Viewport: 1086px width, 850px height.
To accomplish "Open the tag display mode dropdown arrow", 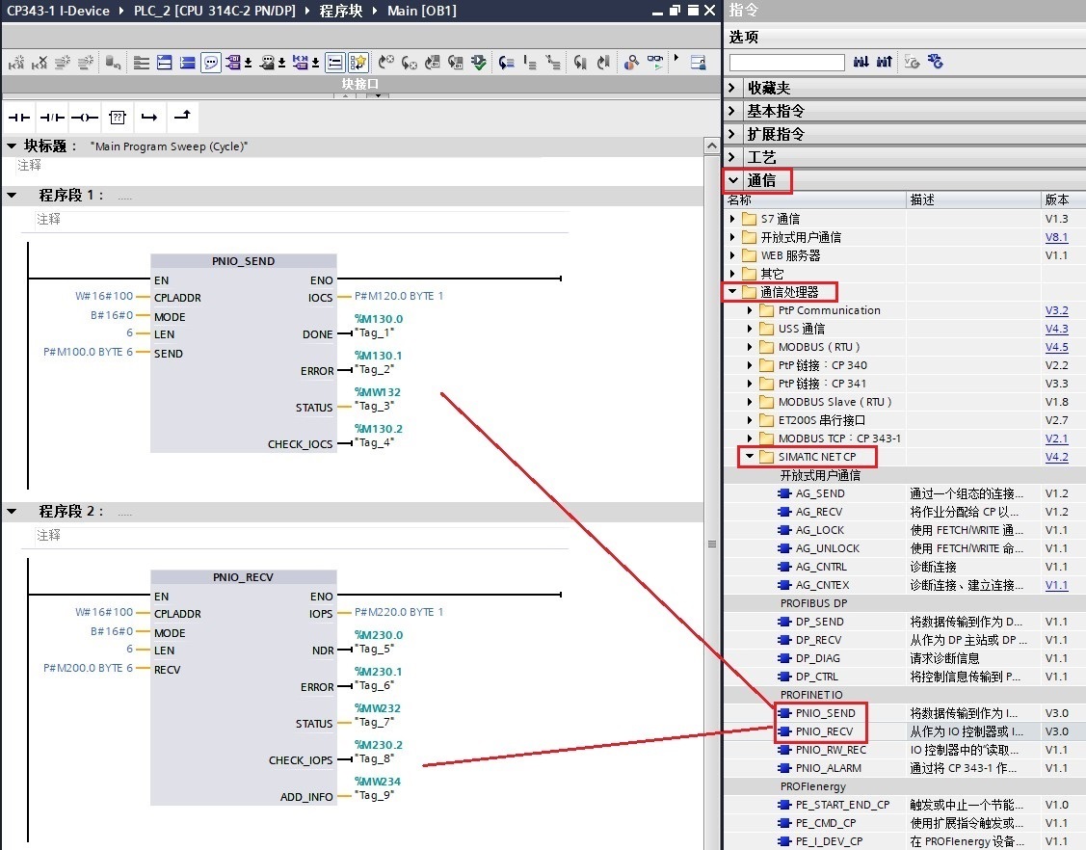I will (x=248, y=63).
